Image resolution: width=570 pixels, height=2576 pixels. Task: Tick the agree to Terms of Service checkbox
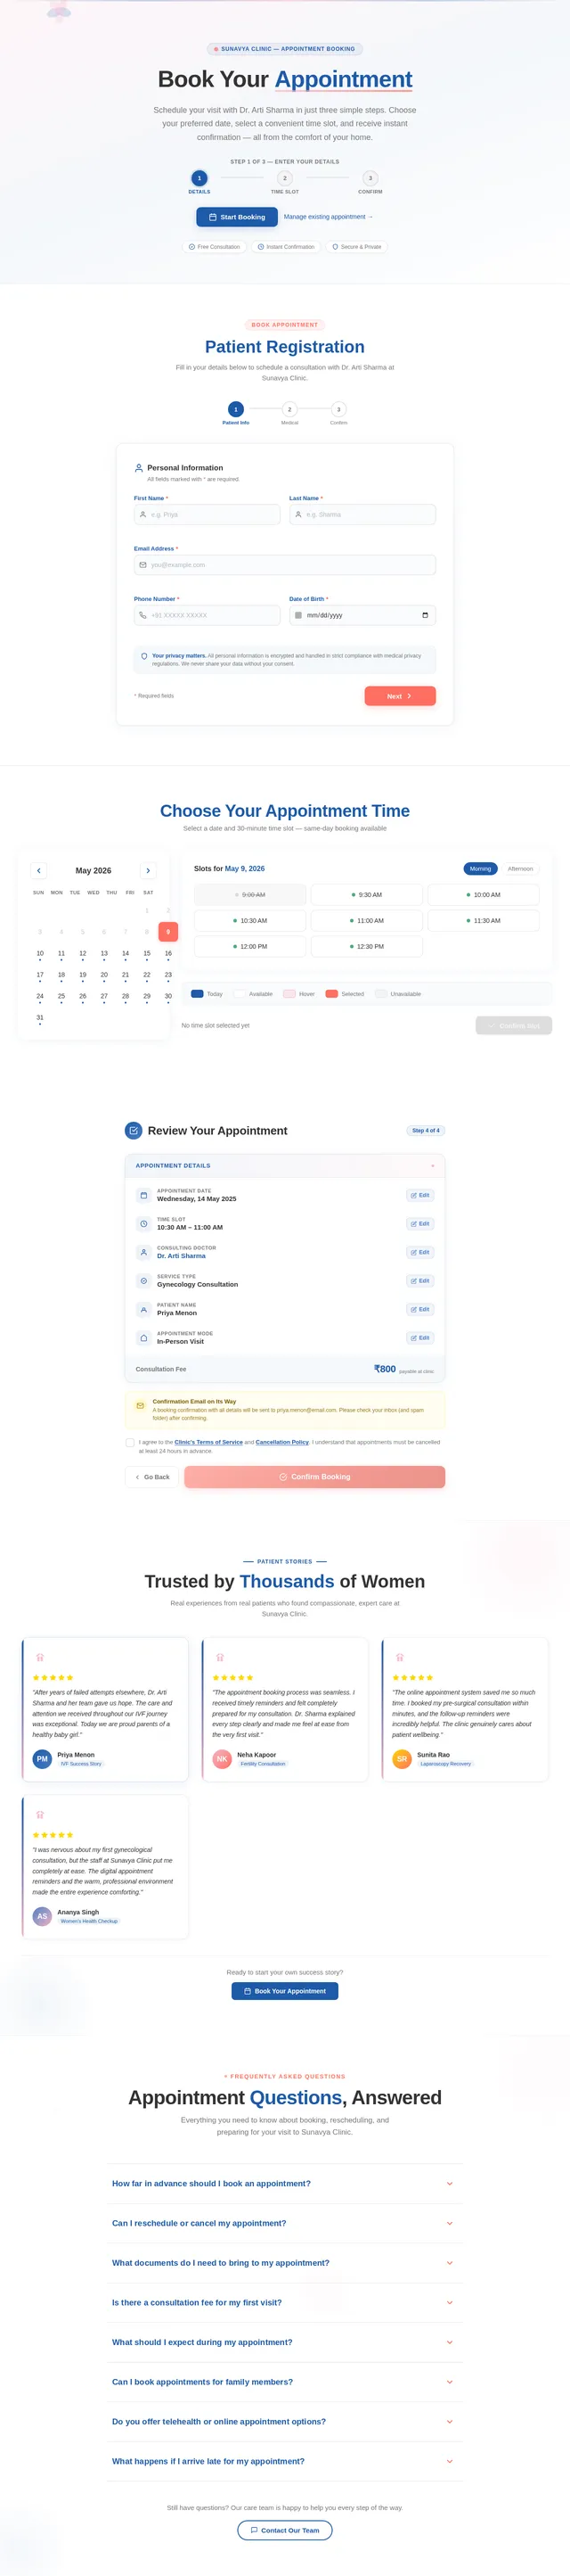[x=130, y=1443]
